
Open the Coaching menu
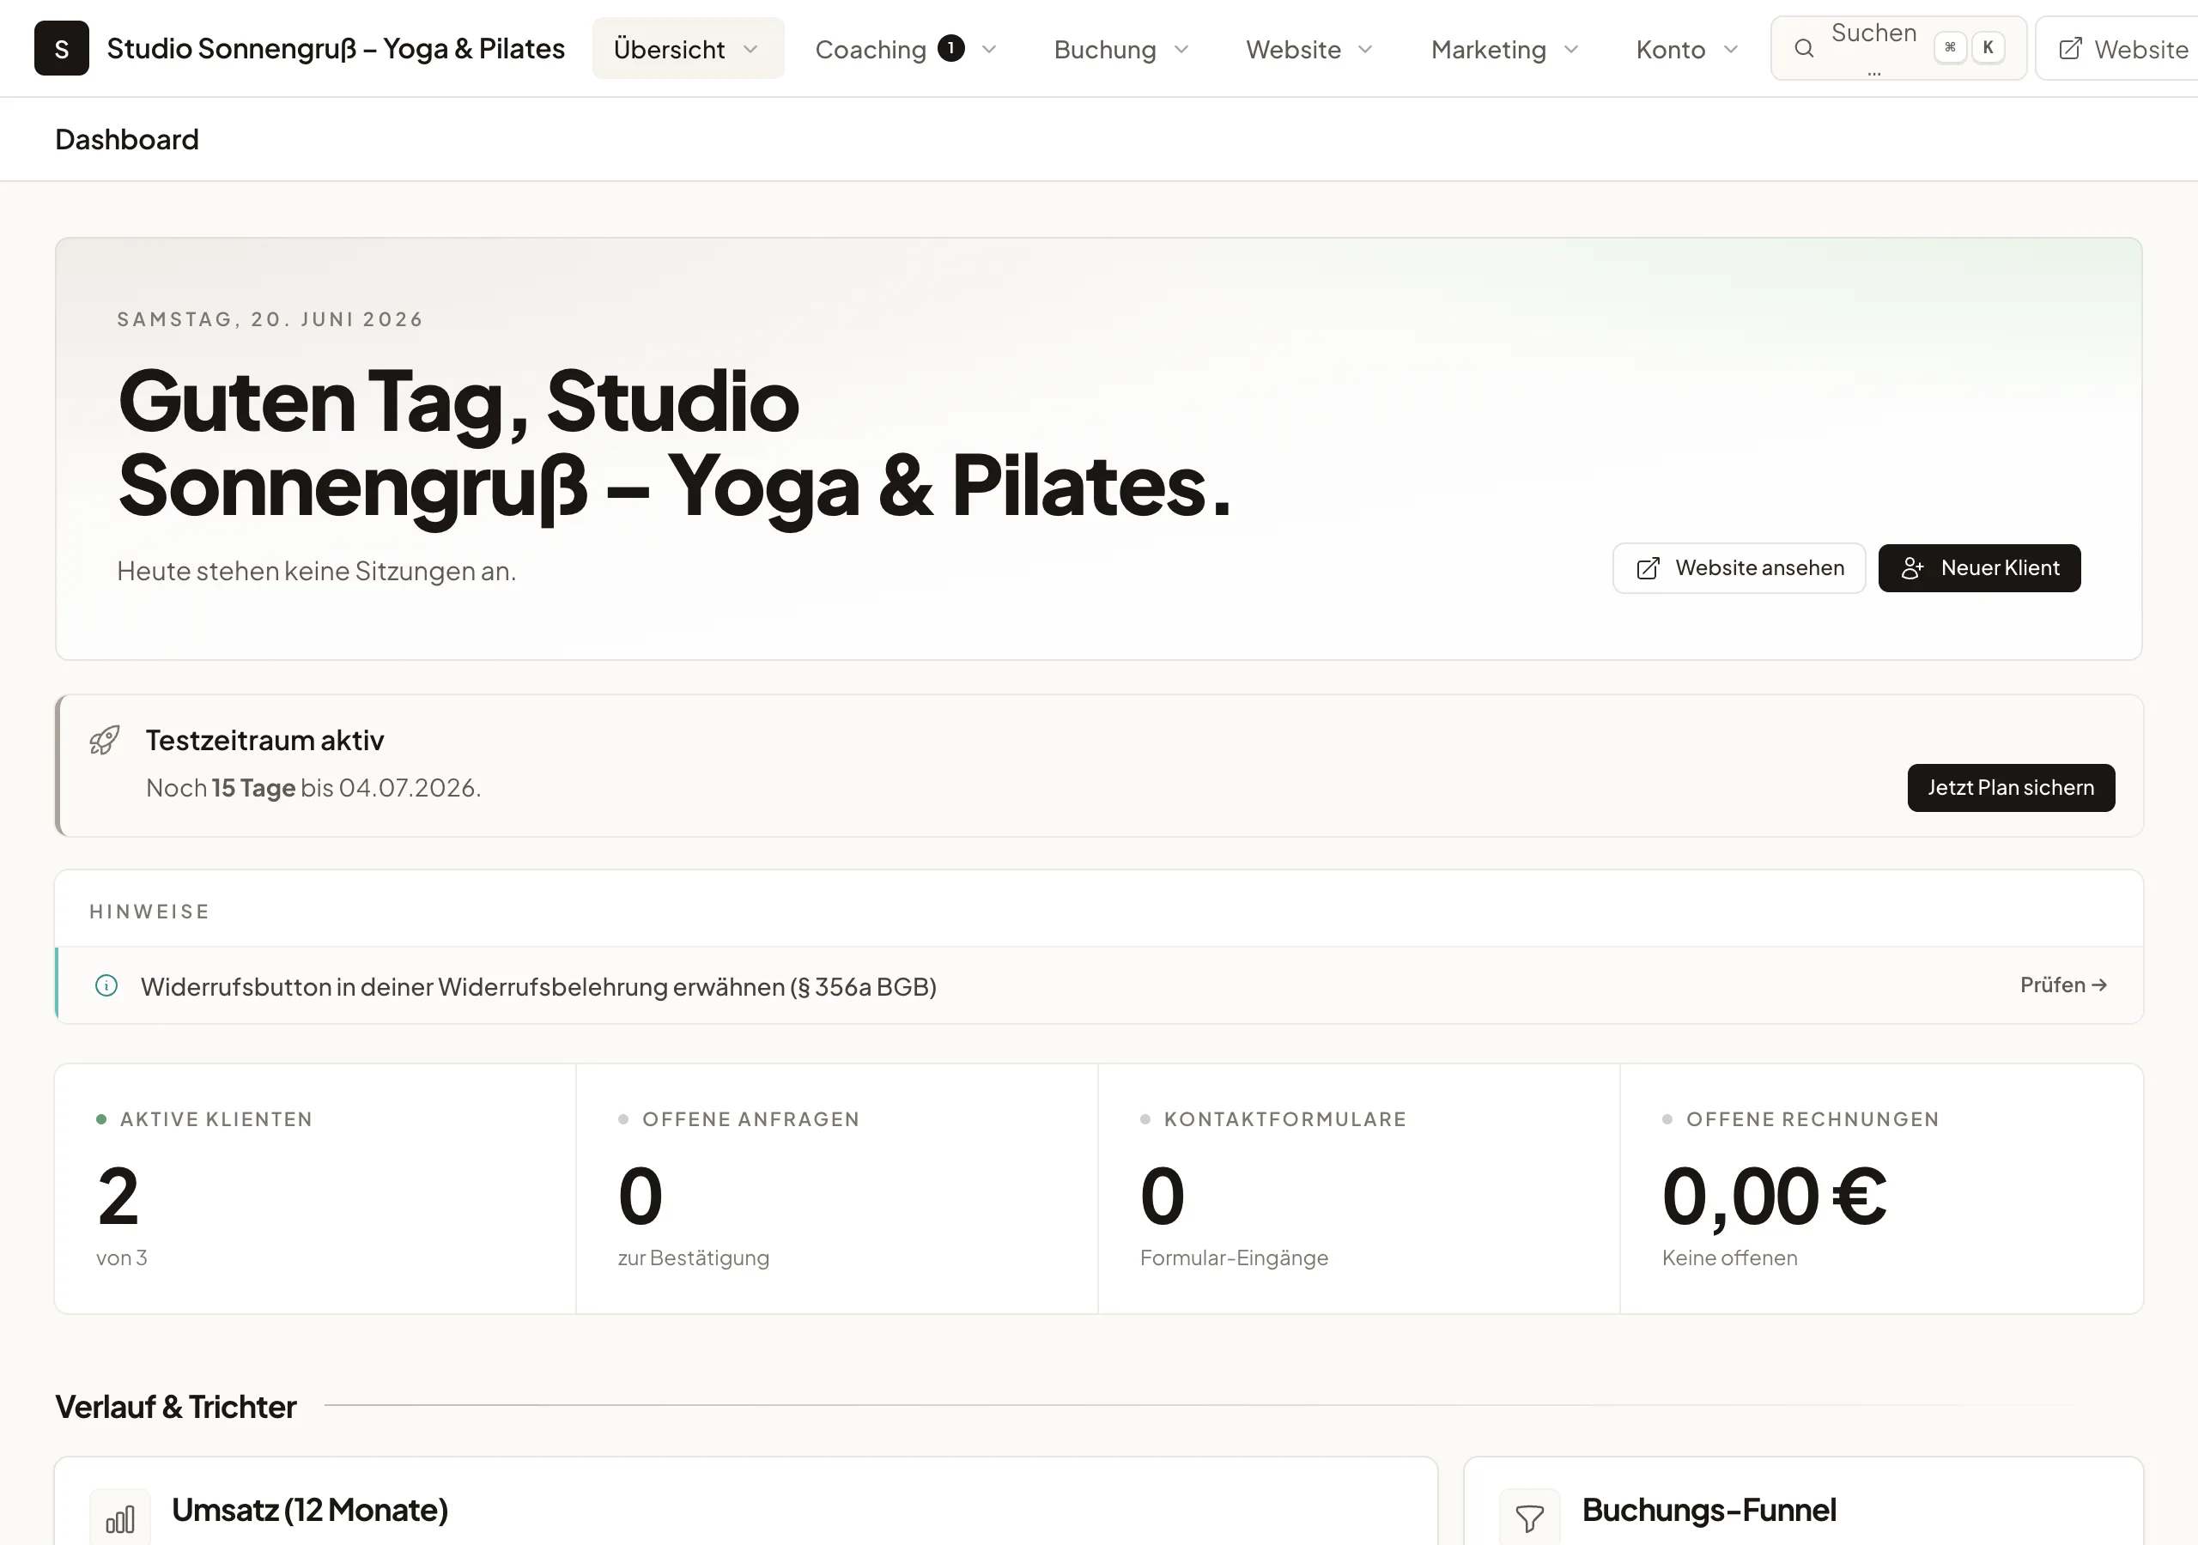click(x=906, y=49)
